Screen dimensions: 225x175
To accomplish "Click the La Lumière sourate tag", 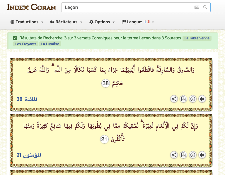I will (50, 44).
